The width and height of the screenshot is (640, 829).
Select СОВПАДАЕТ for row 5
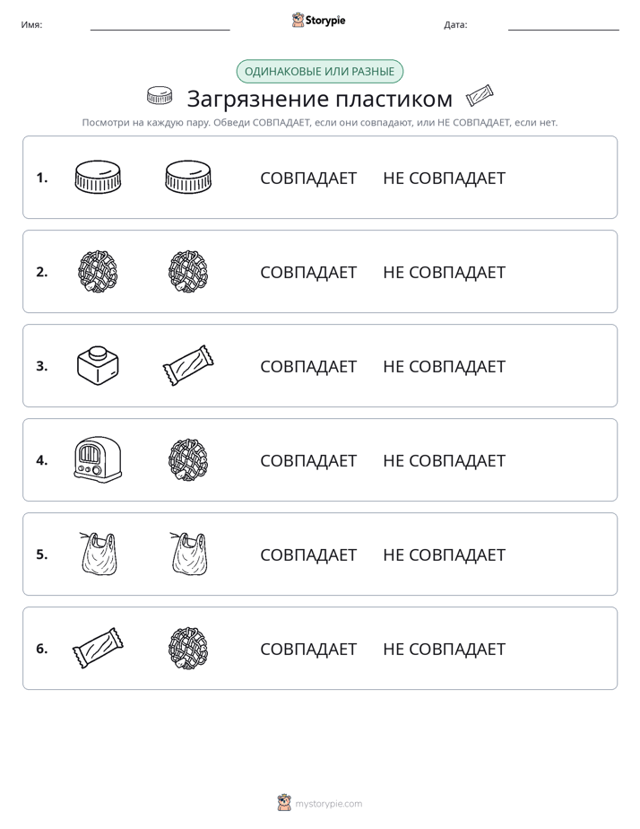coord(308,554)
